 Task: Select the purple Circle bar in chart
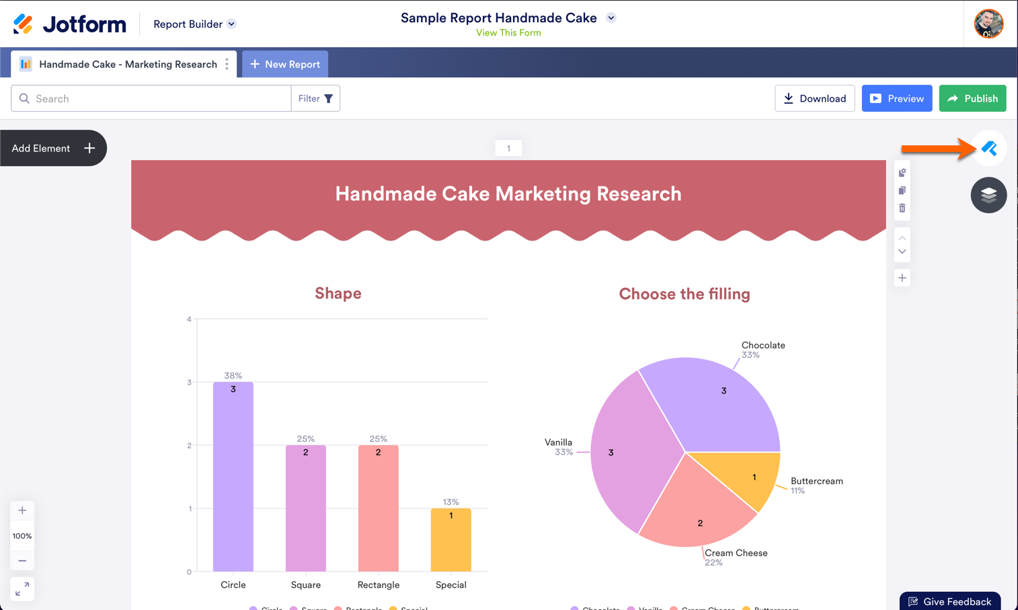coord(233,477)
